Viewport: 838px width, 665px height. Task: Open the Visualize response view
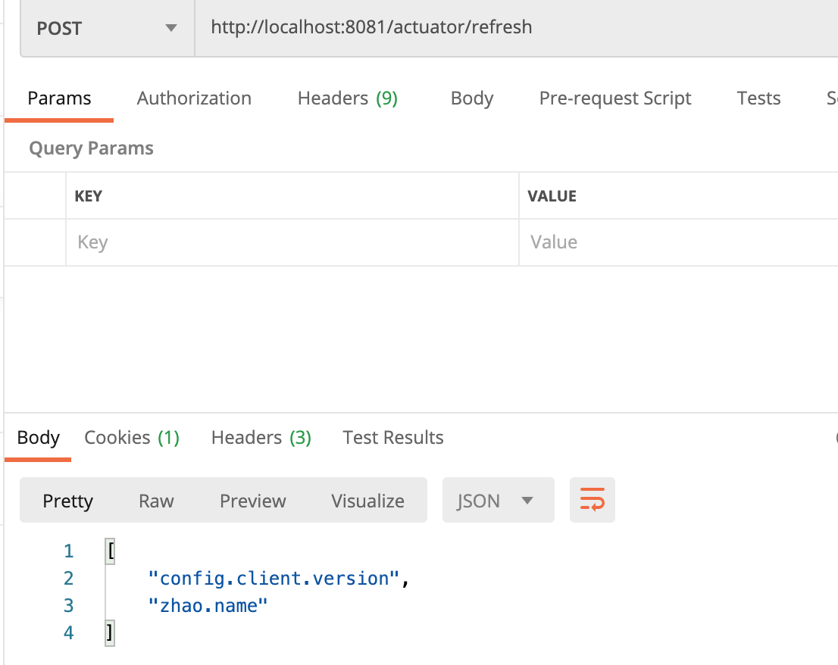point(367,501)
